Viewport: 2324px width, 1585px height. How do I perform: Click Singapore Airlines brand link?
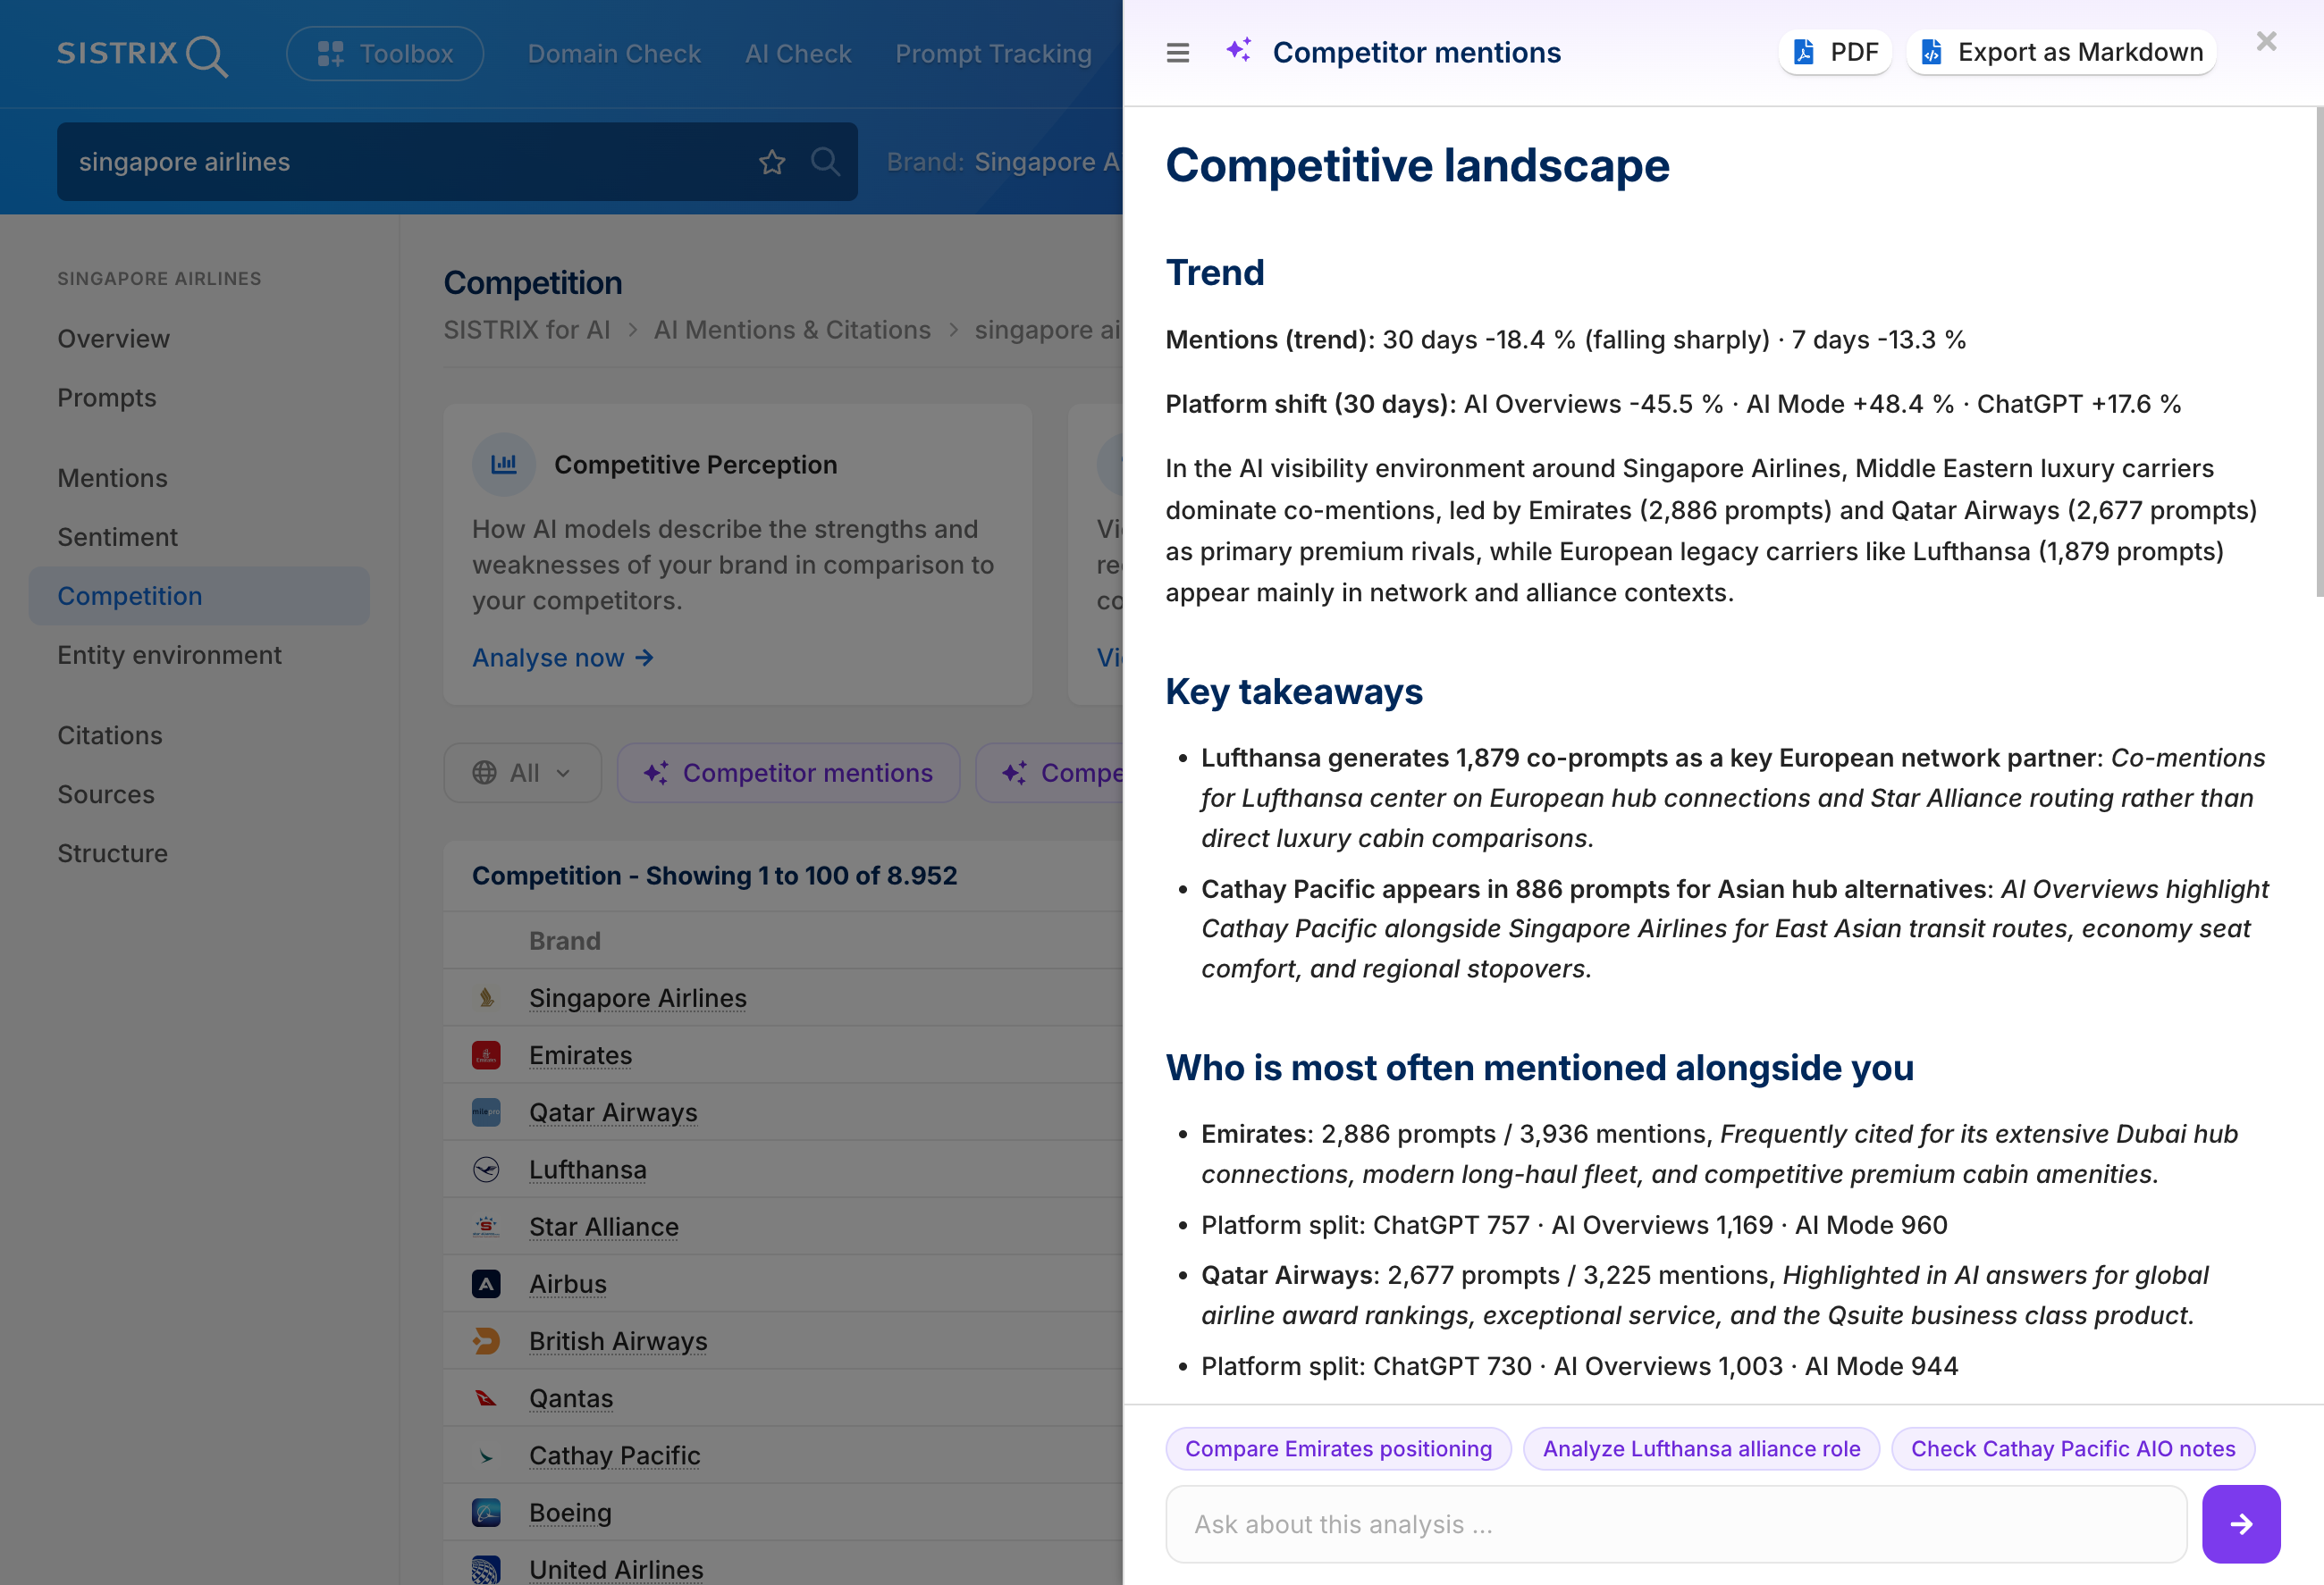(637, 997)
